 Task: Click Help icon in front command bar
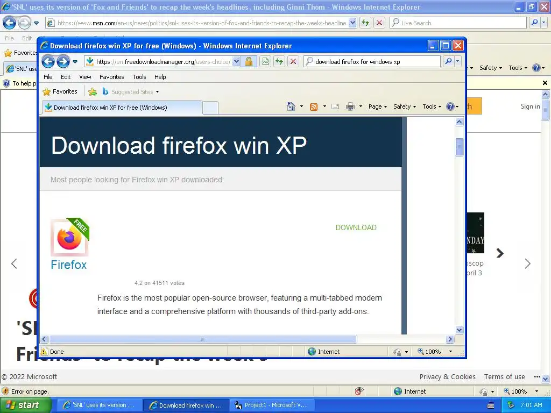(450, 106)
